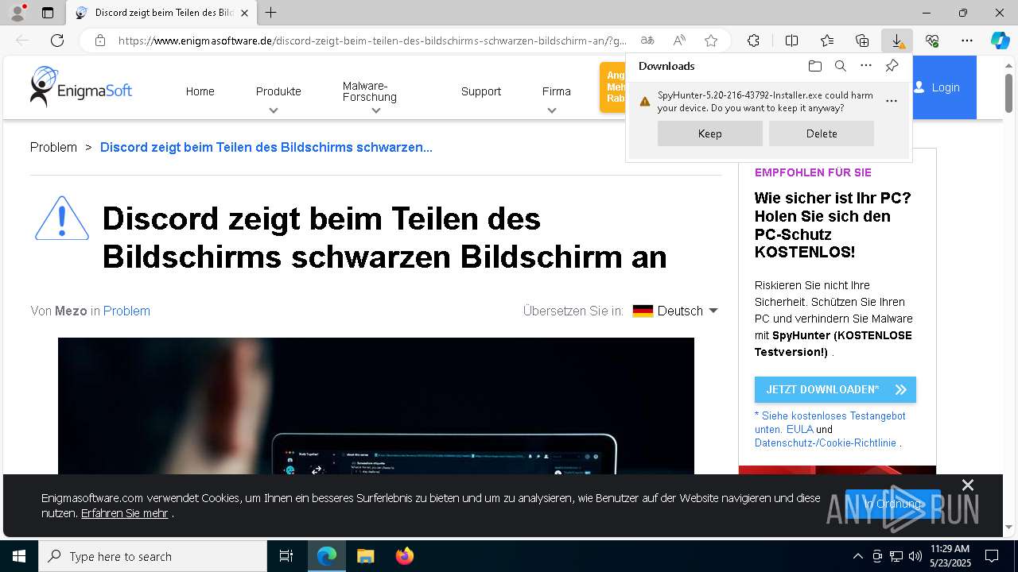
Task: Close the cookie banner X
Action: point(968,485)
